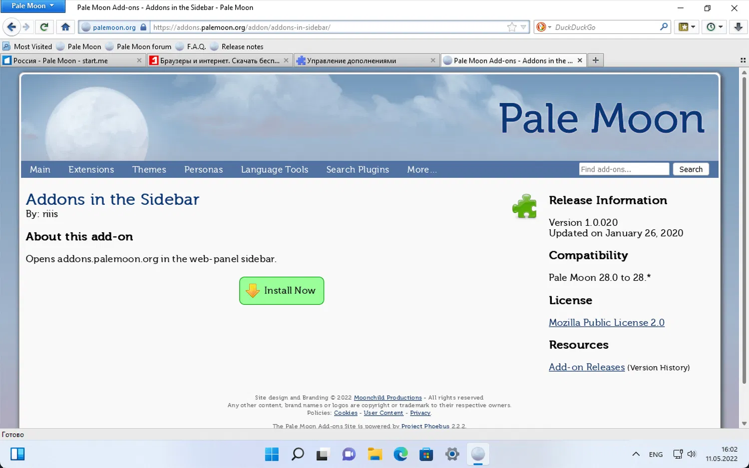Open a new tab with the plus button
This screenshot has width=749, height=468.
click(595, 60)
